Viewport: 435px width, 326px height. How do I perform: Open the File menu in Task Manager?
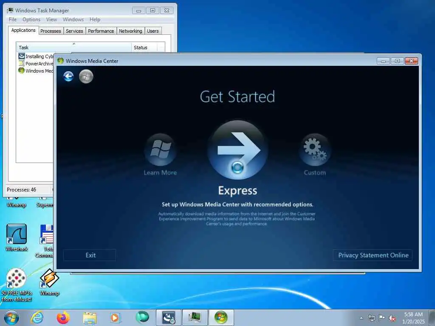(12, 20)
